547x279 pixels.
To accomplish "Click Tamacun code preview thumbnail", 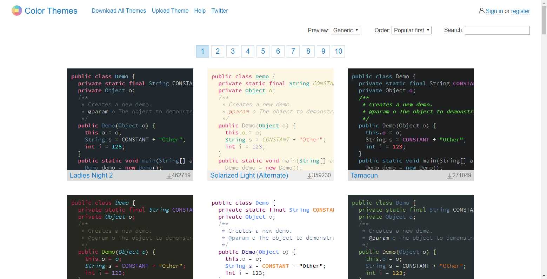I will (411, 119).
